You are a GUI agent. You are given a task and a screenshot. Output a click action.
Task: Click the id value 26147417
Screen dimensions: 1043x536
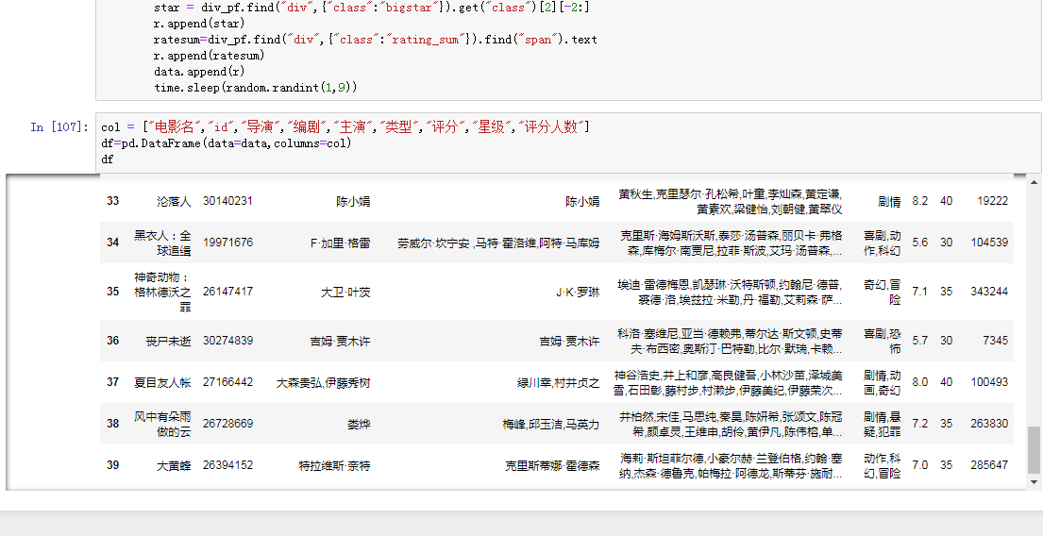pos(227,292)
